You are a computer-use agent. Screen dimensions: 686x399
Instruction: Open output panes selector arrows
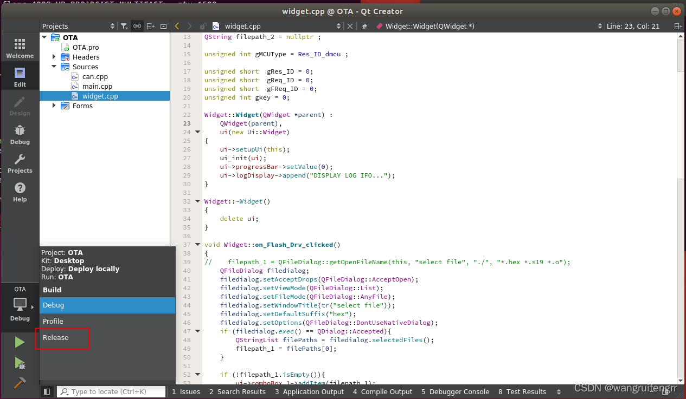click(x=559, y=391)
